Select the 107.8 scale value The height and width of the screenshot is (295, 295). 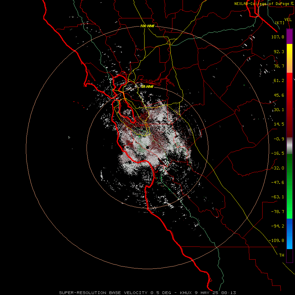coord(278,37)
